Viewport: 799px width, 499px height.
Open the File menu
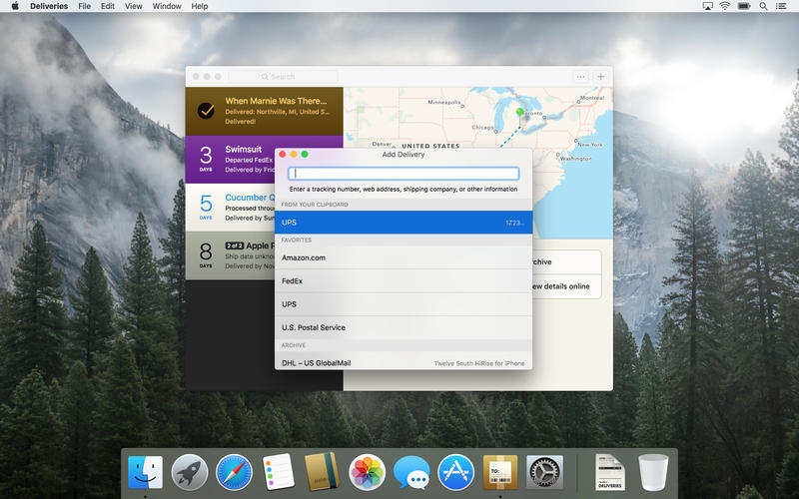pos(85,6)
